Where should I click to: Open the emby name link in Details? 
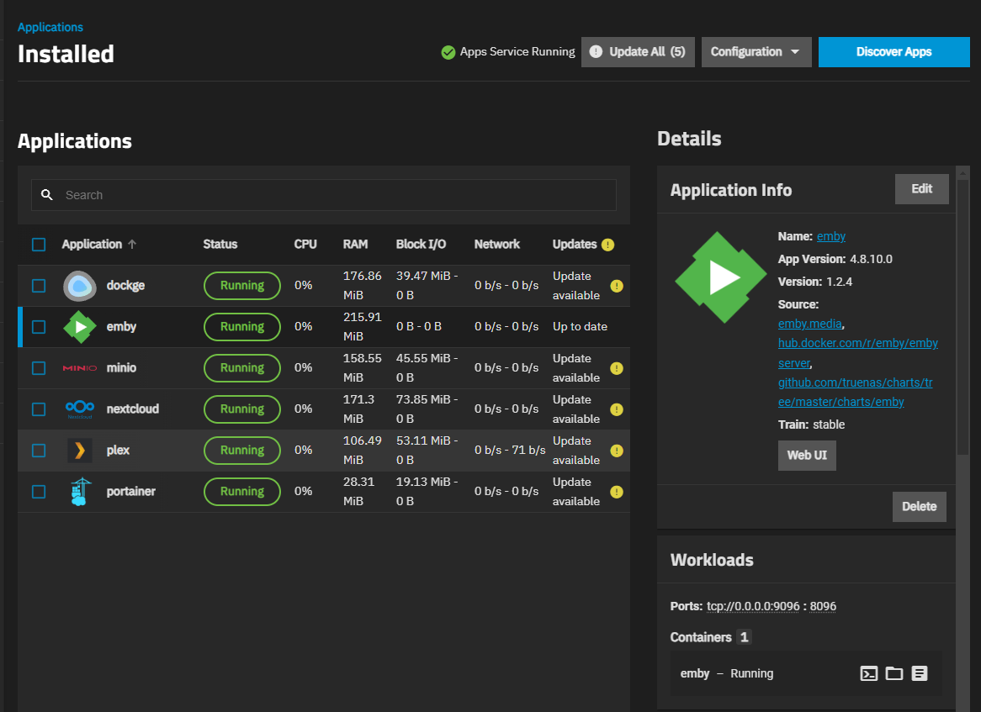tap(831, 236)
